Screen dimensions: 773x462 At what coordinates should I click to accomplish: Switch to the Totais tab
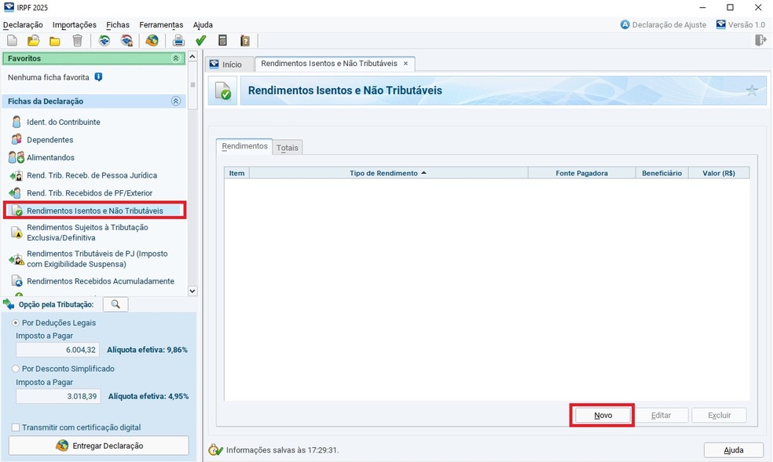(x=288, y=148)
